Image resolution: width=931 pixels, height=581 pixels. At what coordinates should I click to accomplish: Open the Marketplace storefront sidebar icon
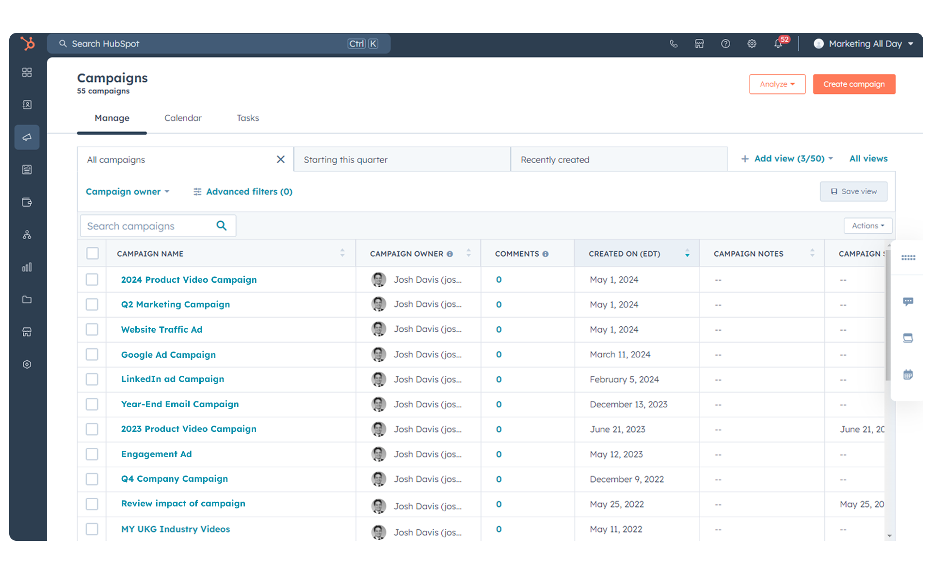click(x=27, y=332)
